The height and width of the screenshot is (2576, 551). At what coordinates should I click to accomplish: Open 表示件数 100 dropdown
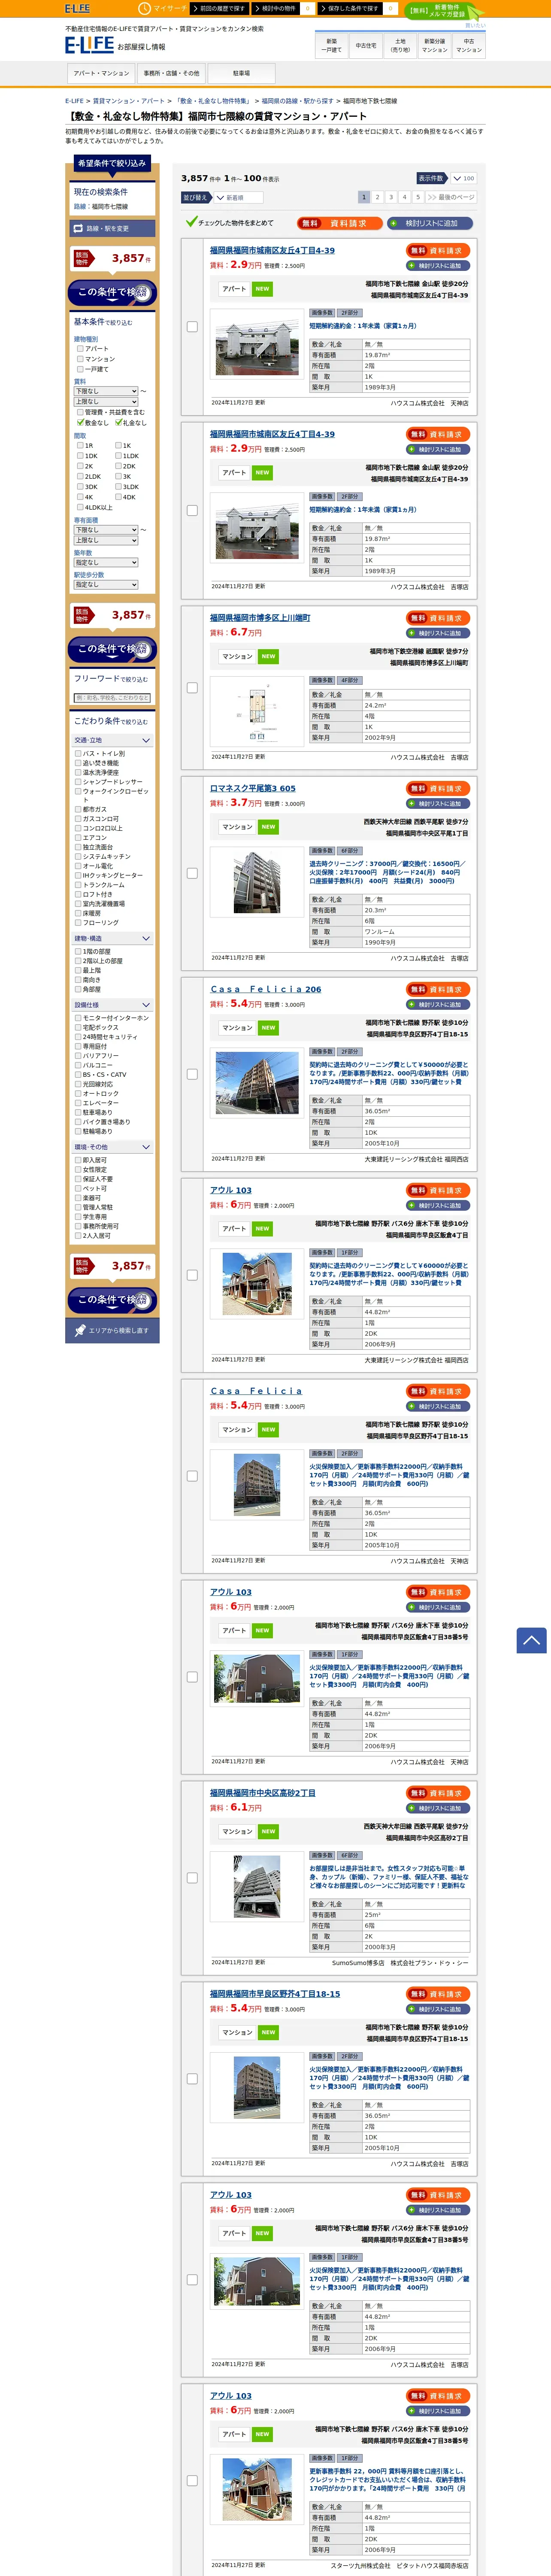point(463,178)
